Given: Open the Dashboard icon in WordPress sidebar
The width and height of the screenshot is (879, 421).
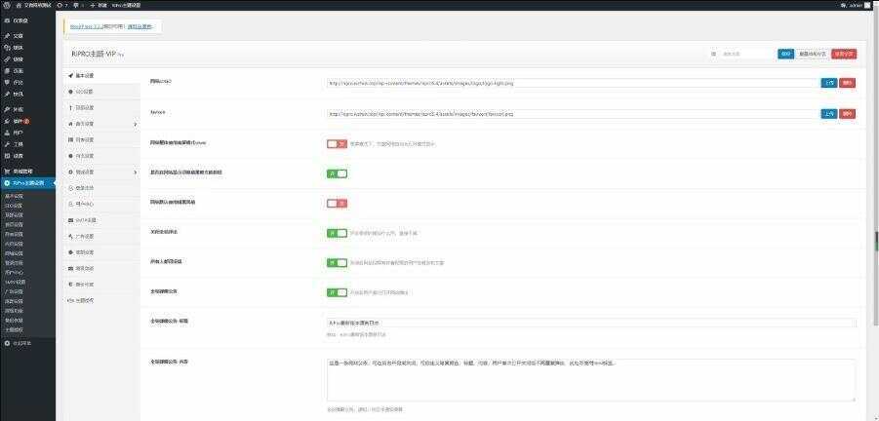Looking at the screenshot, I should [6, 19].
